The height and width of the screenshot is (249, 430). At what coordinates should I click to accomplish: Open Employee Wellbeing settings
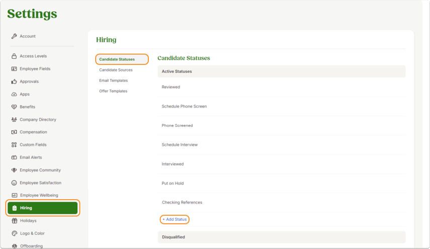pos(39,195)
